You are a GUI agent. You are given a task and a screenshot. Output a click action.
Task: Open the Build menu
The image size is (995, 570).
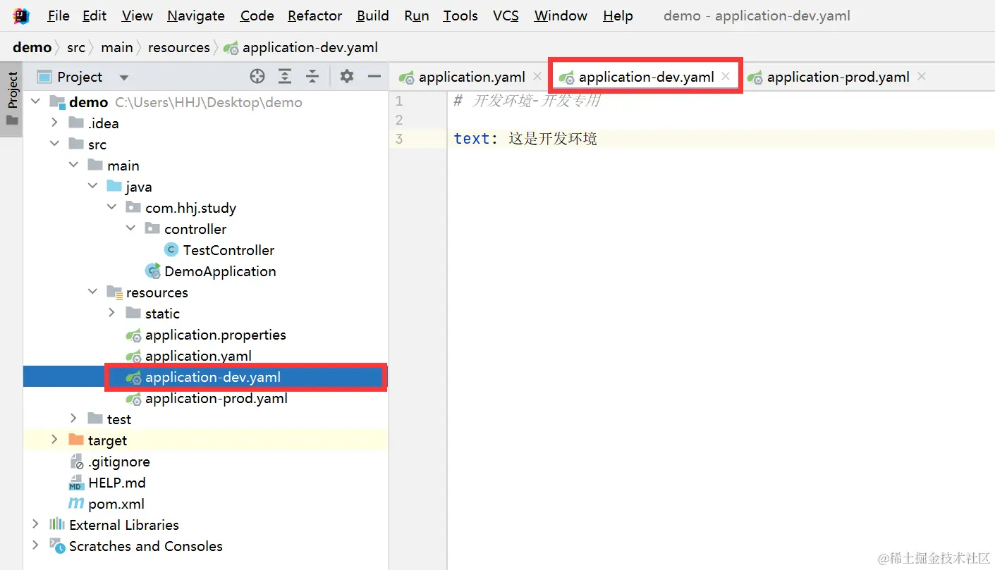[x=373, y=16]
